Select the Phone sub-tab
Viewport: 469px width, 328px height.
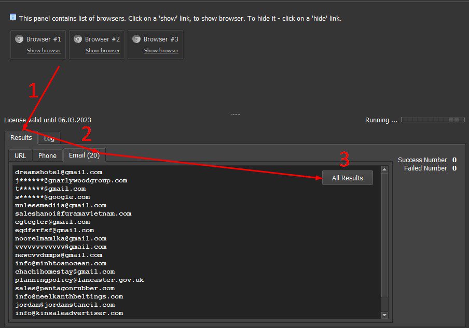pyautogui.click(x=47, y=155)
